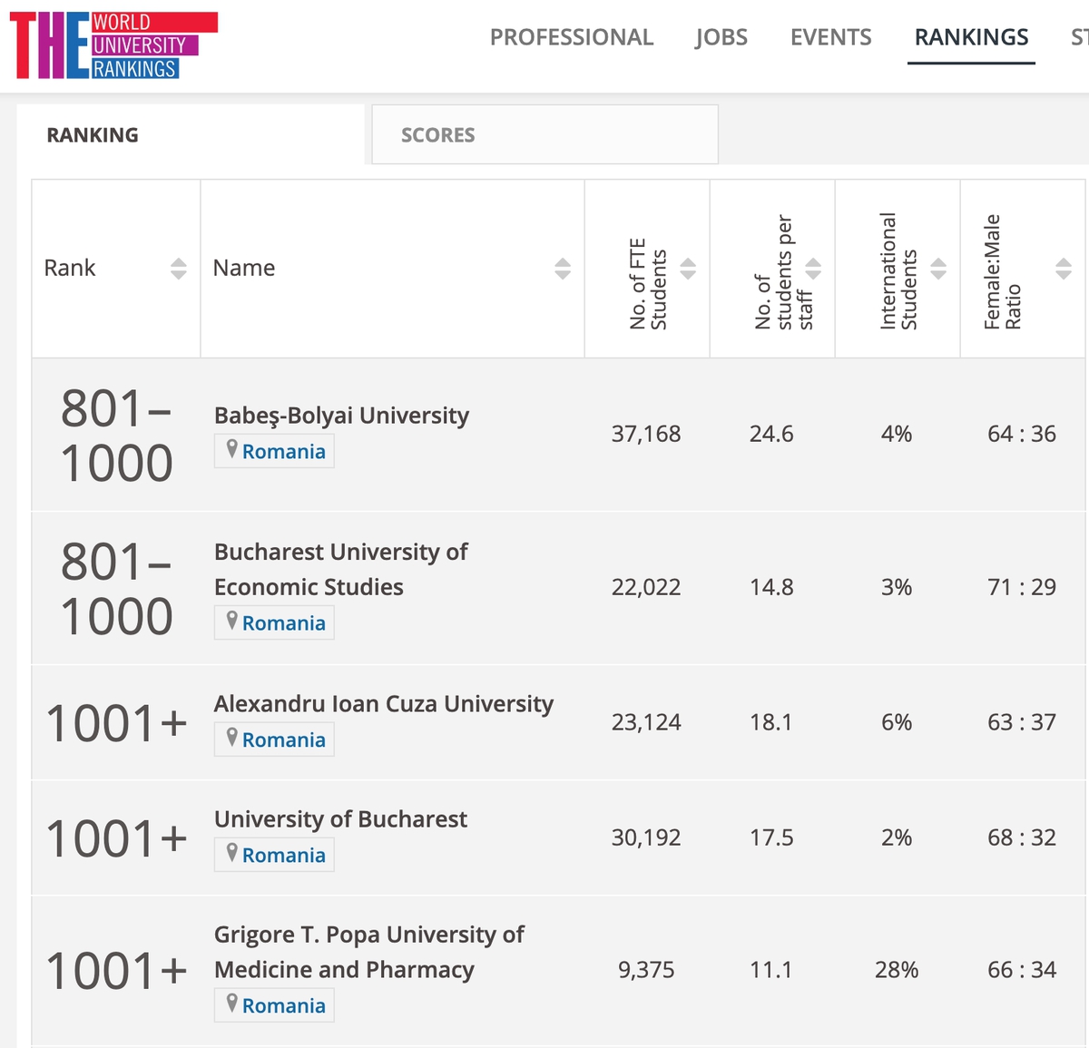The height and width of the screenshot is (1048, 1089).
Task: Open the Professional menu item
Action: point(572,37)
